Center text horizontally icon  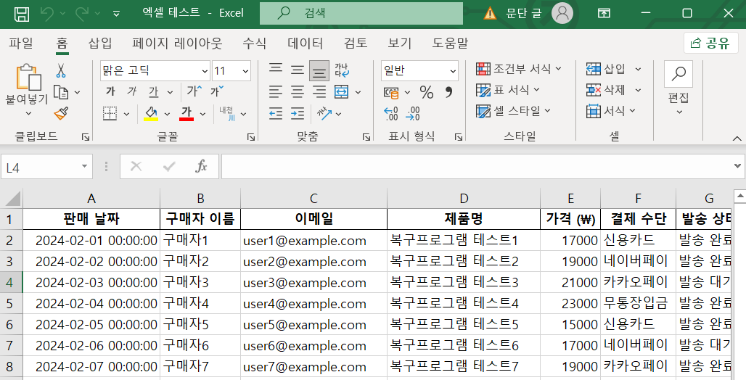(298, 92)
